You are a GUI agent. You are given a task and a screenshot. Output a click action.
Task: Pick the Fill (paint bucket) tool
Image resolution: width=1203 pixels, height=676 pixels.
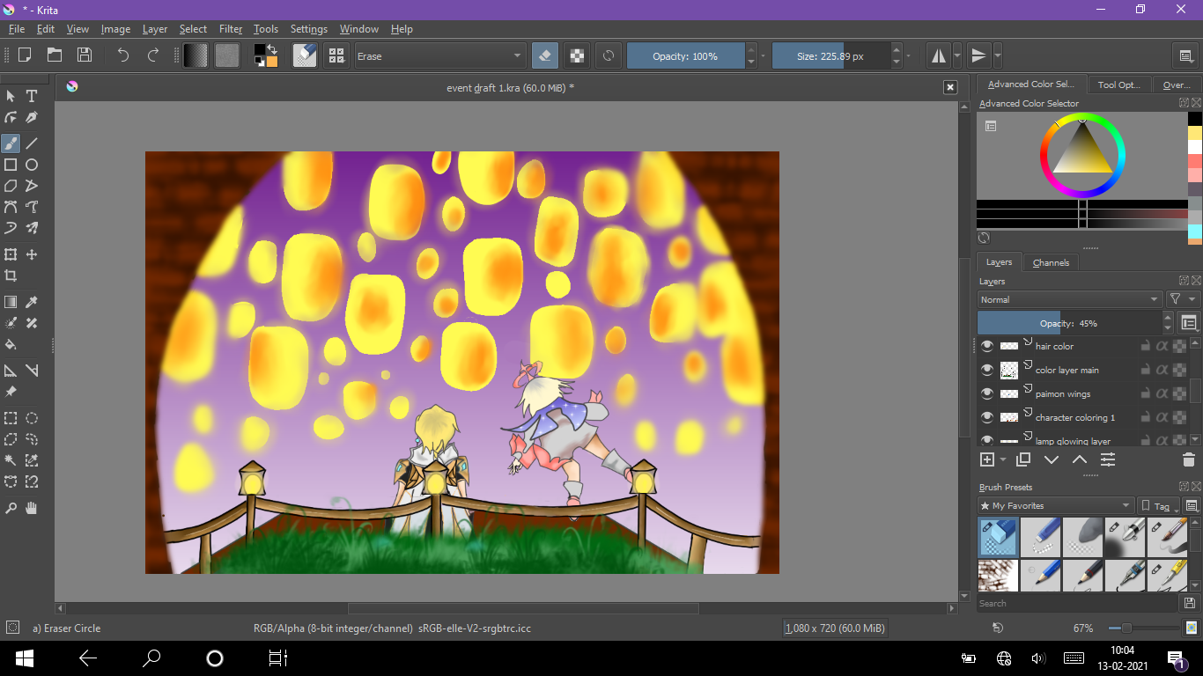pos(11,344)
